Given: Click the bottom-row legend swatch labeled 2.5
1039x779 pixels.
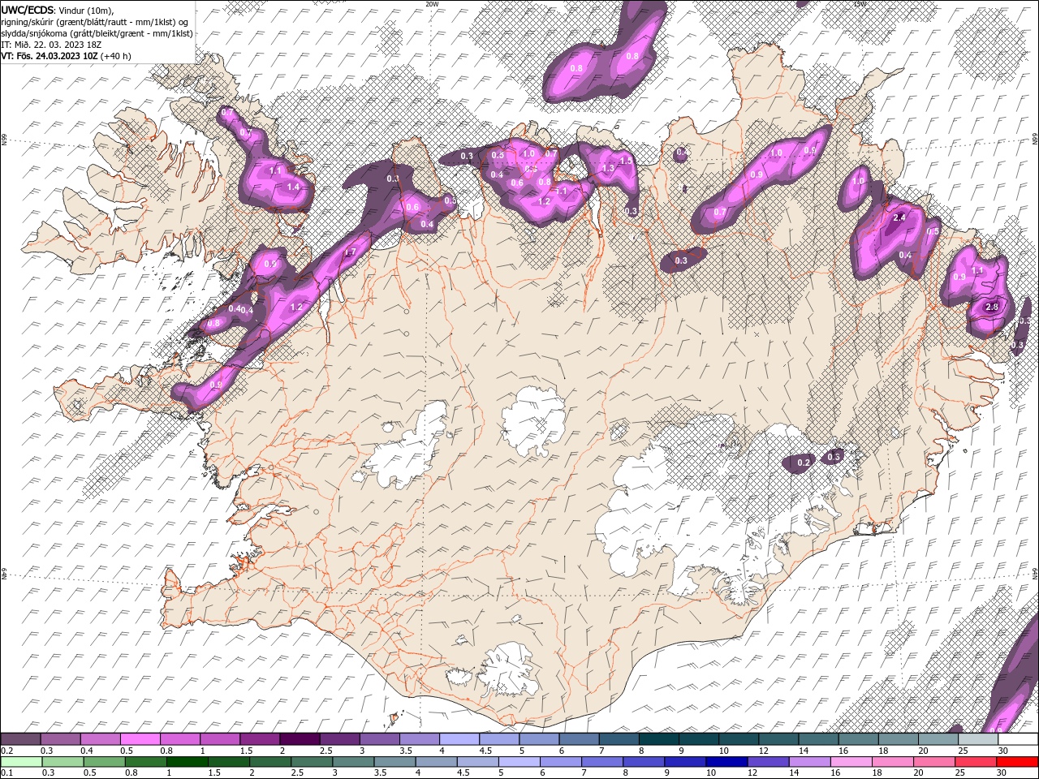Looking at the screenshot, I should coord(312,762).
